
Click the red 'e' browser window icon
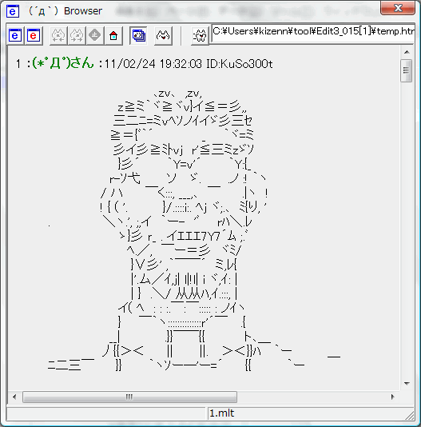pyautogui.click(x=34, y=35)
